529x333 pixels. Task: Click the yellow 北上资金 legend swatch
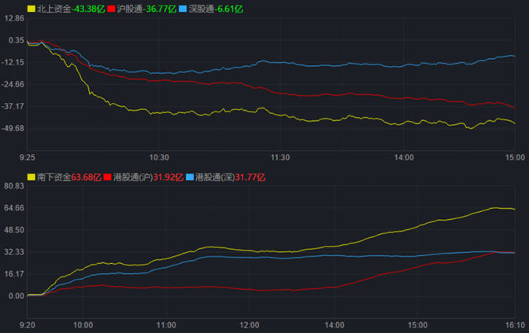tap(31, 9)
